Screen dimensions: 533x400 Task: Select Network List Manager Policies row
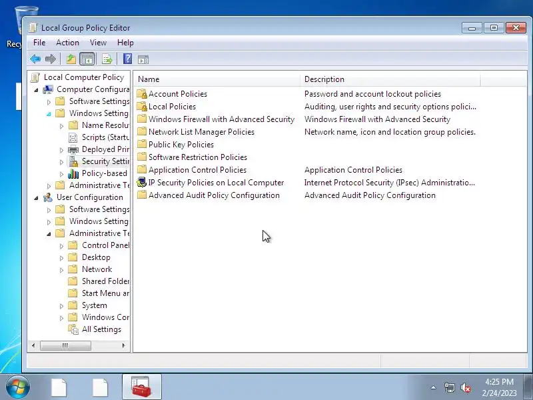tap(201, 131)
